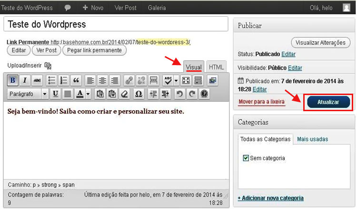Toggle the kitchen sink toolbar row
Viewport: 357px width, 211px height.
click(198, 80)
